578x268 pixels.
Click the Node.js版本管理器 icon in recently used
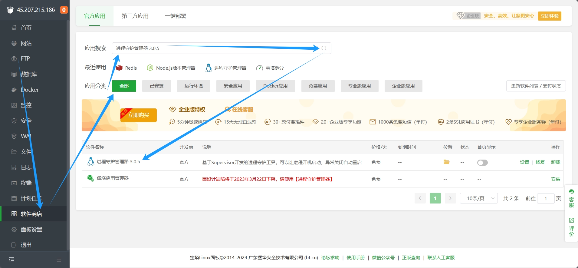pos(150,68)
